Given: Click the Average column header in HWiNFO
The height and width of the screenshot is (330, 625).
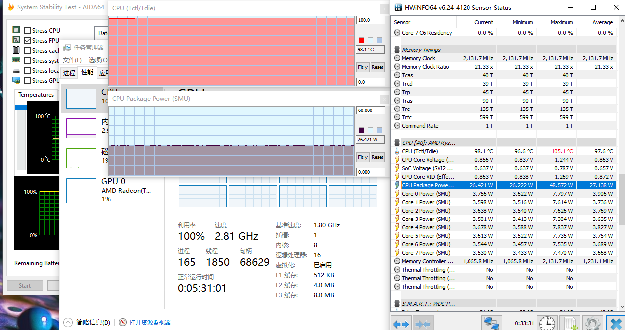Looking at the screenshot, I should (x=596, y=22).
